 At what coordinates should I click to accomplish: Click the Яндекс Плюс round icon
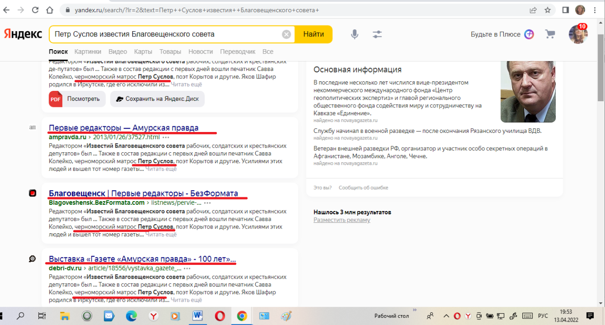(529, 34)
